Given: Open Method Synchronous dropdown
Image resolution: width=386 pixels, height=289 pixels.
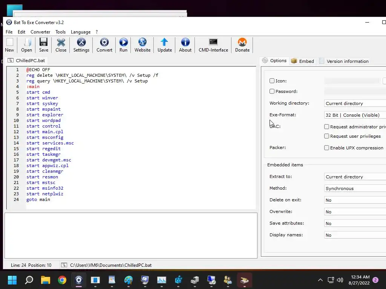Looking at the screenshot, I should tap(355, 188).
